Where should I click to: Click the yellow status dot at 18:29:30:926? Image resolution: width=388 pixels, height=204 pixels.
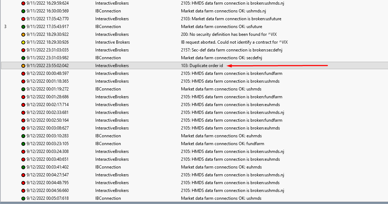pos(23,43)
